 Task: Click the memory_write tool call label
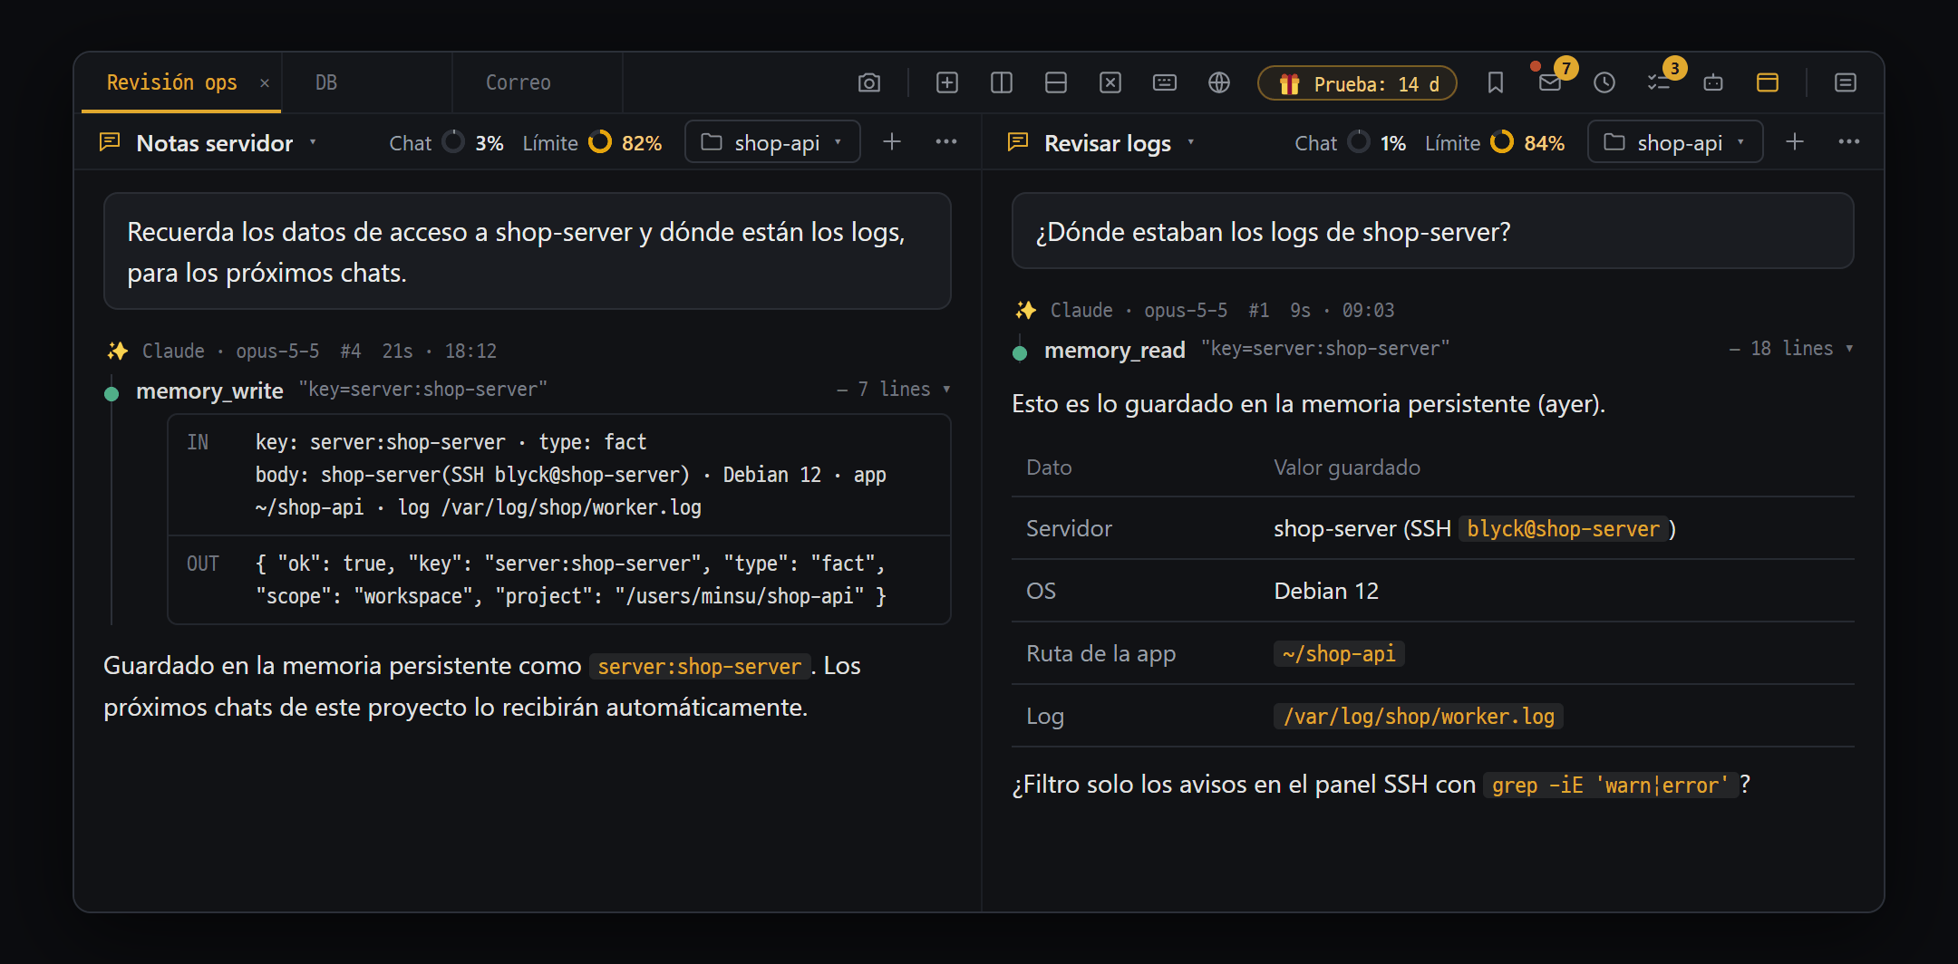209,390
